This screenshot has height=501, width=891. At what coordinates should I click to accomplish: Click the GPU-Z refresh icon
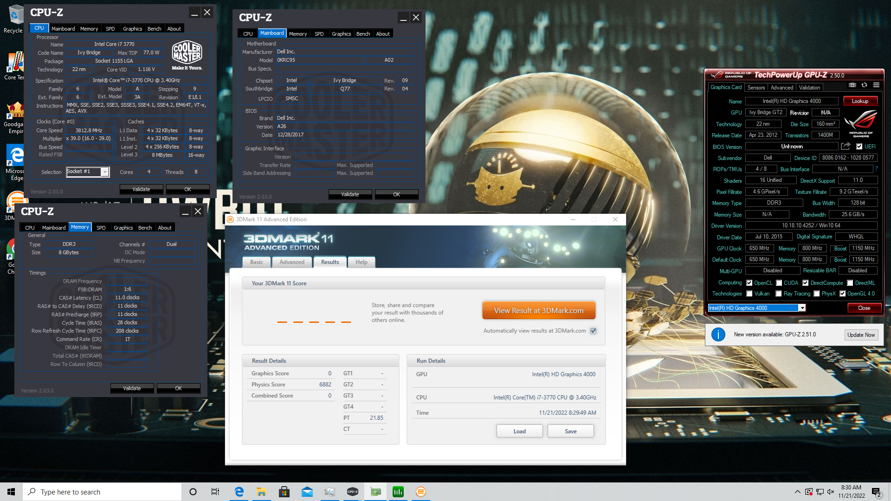pyautogui.click(x=864, y=85)
